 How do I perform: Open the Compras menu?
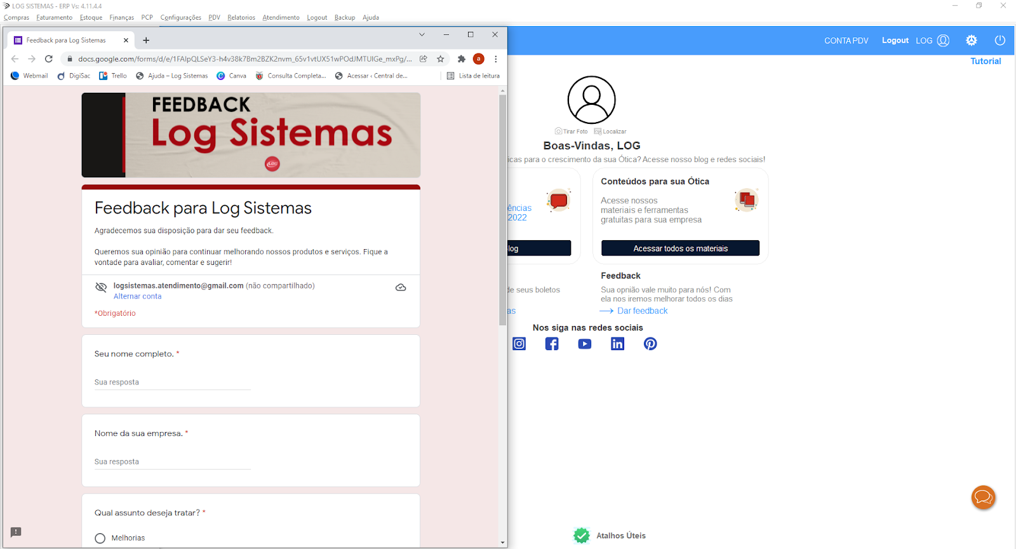click(x=17, y=18)
